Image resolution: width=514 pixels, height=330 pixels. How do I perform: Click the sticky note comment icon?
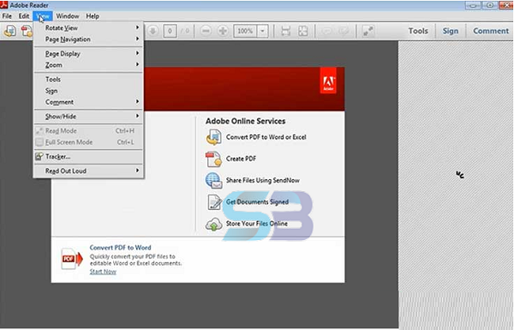click(x=326, y=31)
